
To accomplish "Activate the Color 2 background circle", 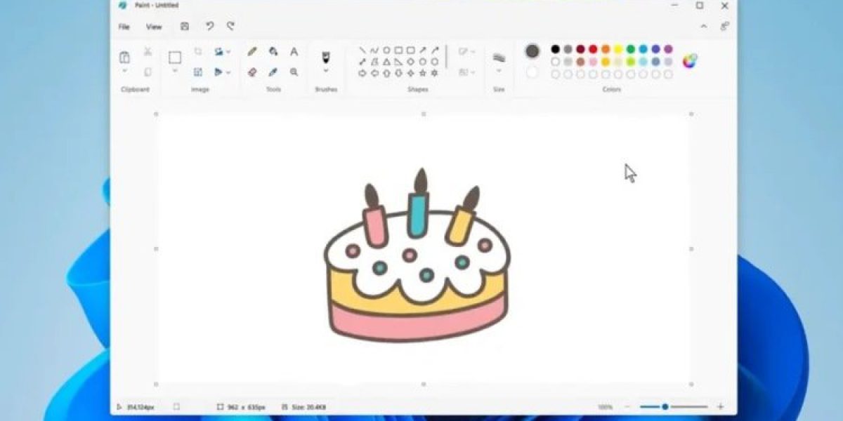I will [532, 72].
